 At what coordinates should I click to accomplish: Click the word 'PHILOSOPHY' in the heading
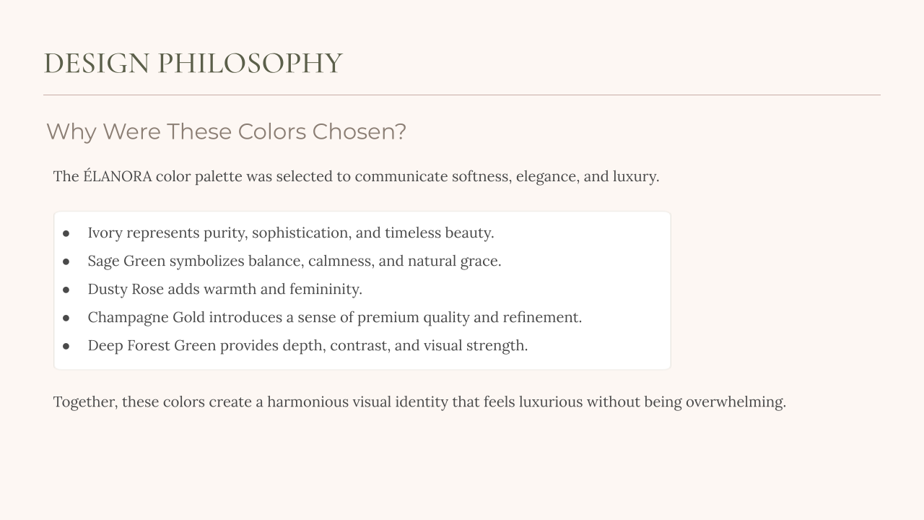click(250, 64)
